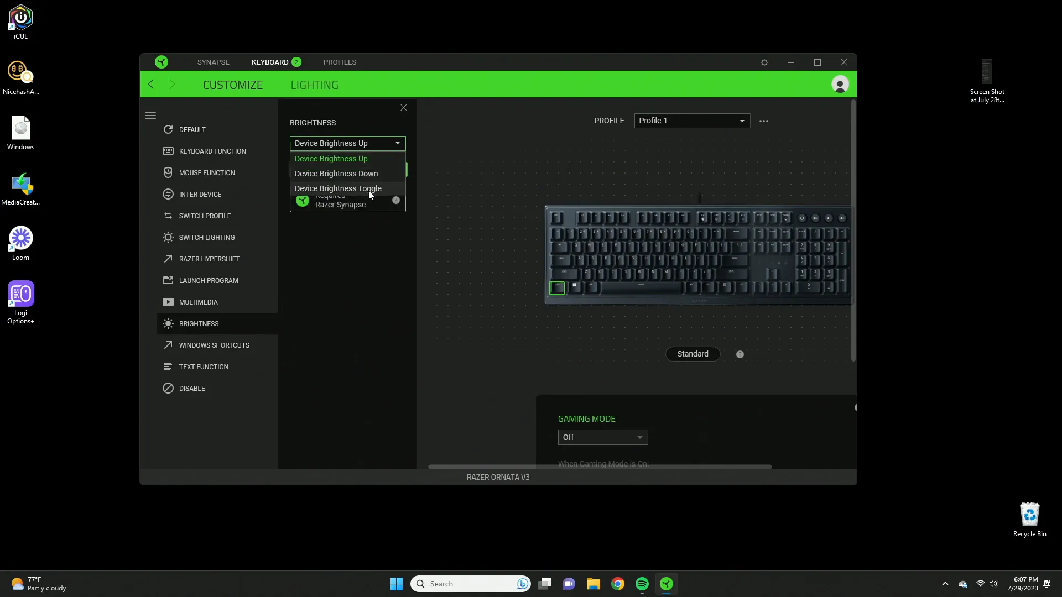Select Launch Program option
Screen dimensions: 1062x597
click(x=217, y=280)
